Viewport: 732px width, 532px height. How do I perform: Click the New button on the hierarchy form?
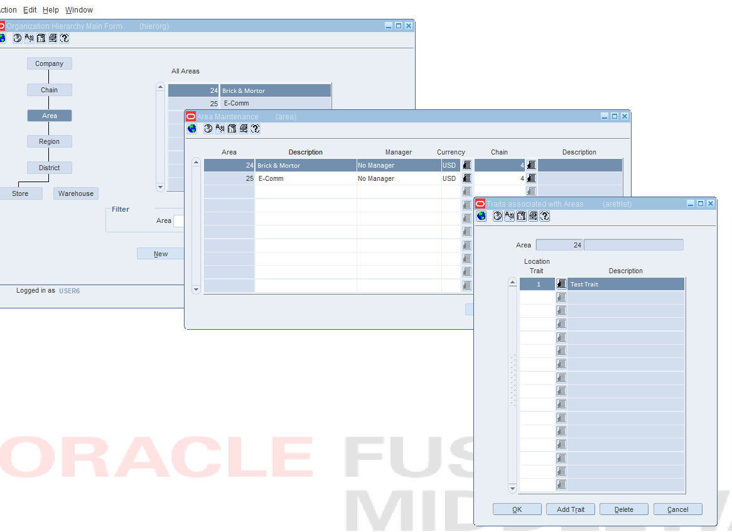(x=161, y=253)
